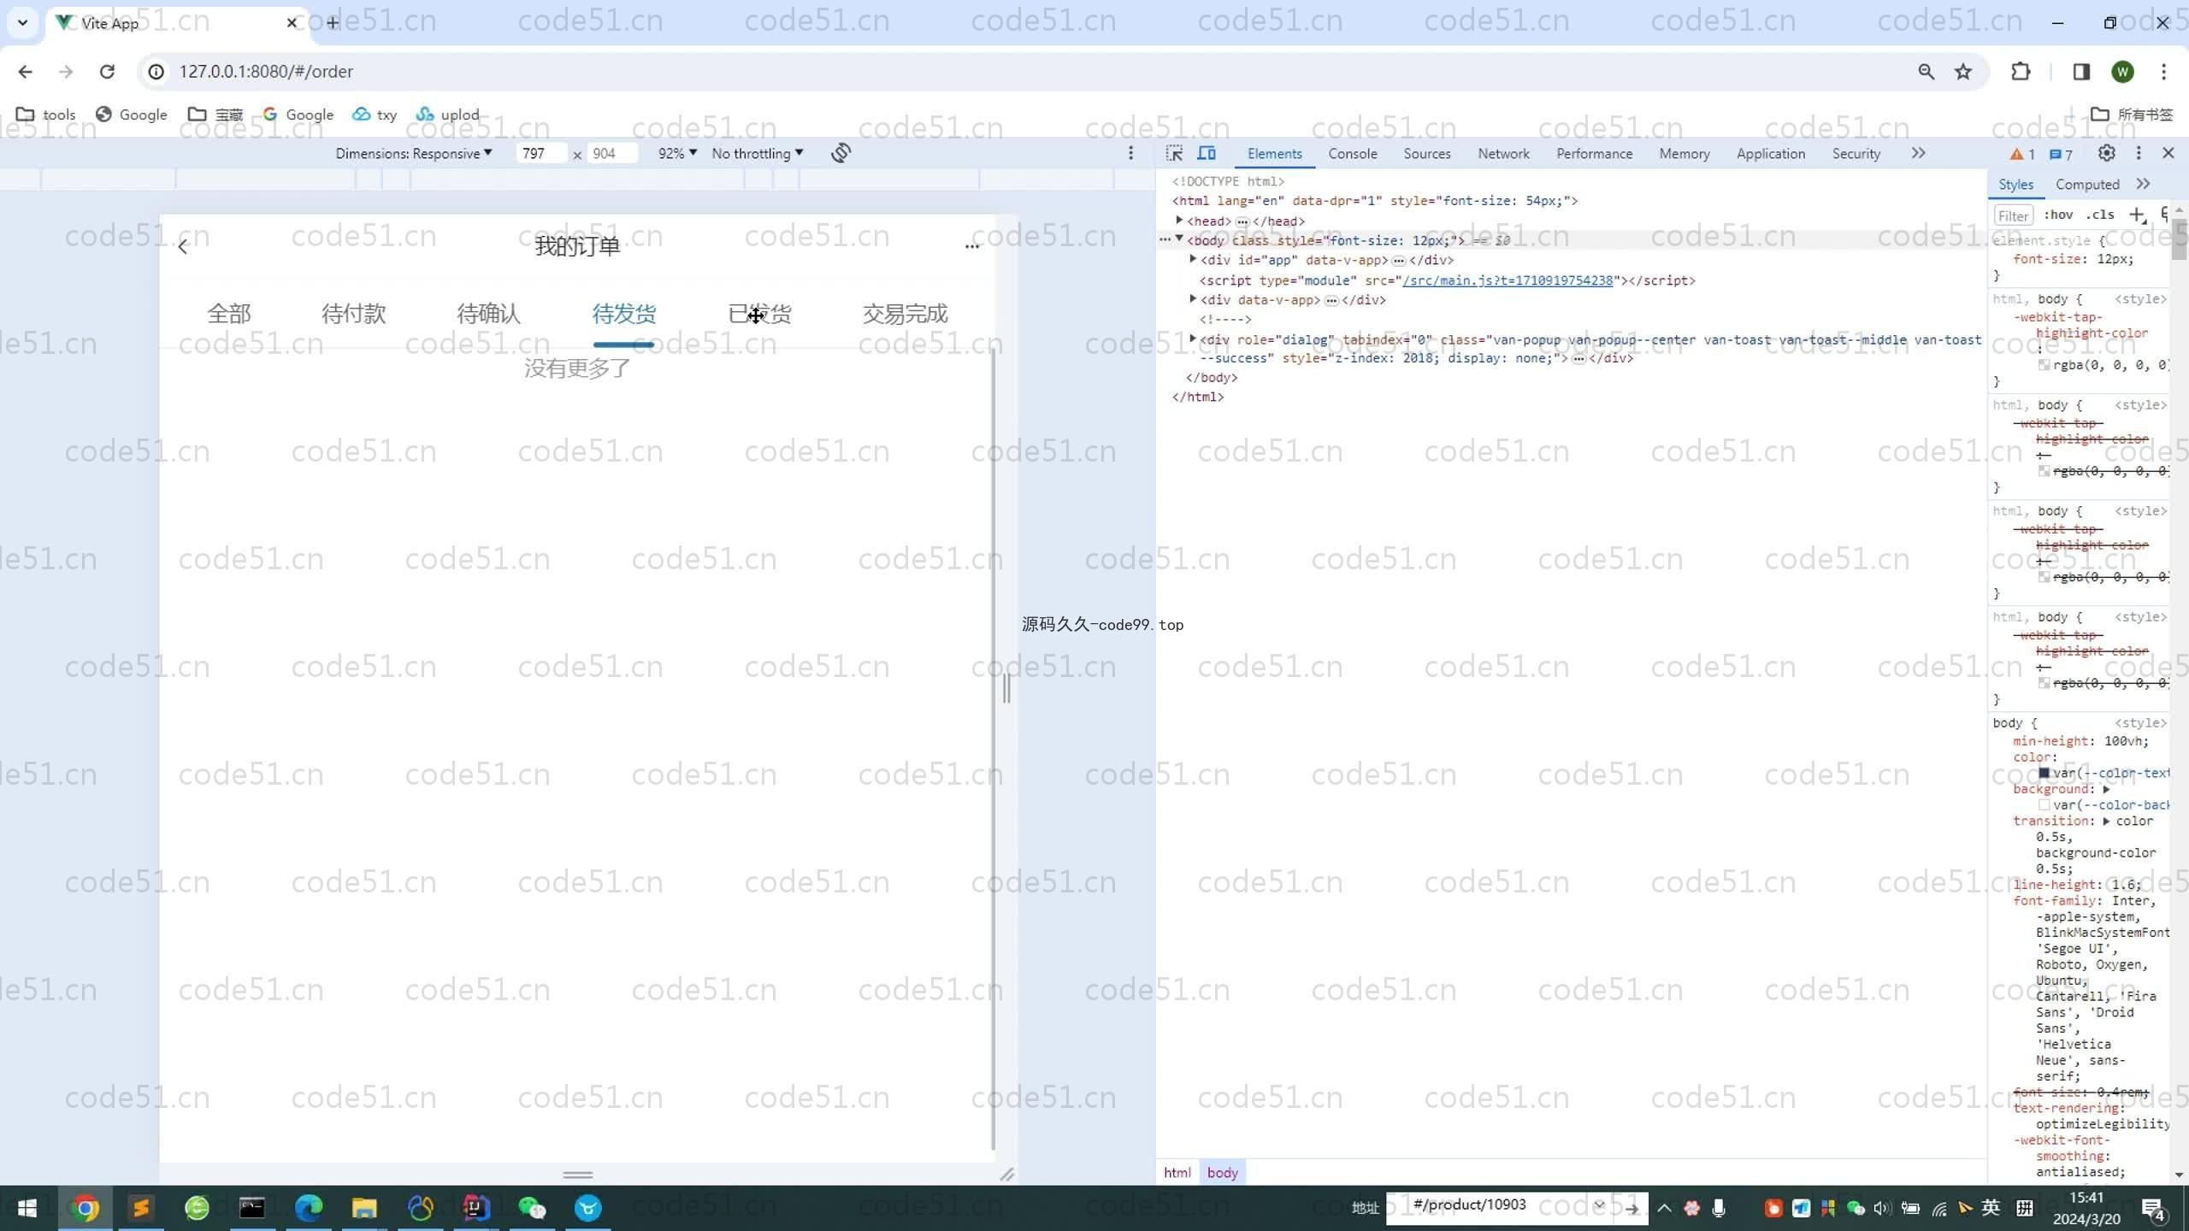The width and height of the screenshot is (2189, 1231).
Task: Add new style rule plus icon
Action: (x=2137, y=215)
